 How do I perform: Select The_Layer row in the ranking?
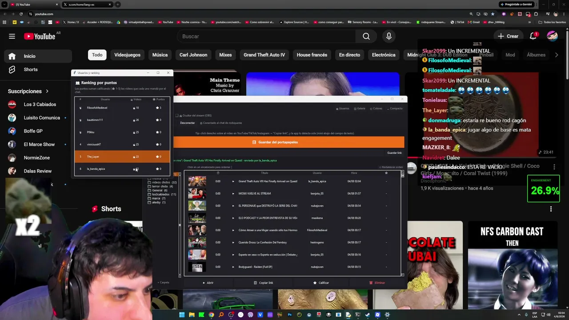(122, 156)
